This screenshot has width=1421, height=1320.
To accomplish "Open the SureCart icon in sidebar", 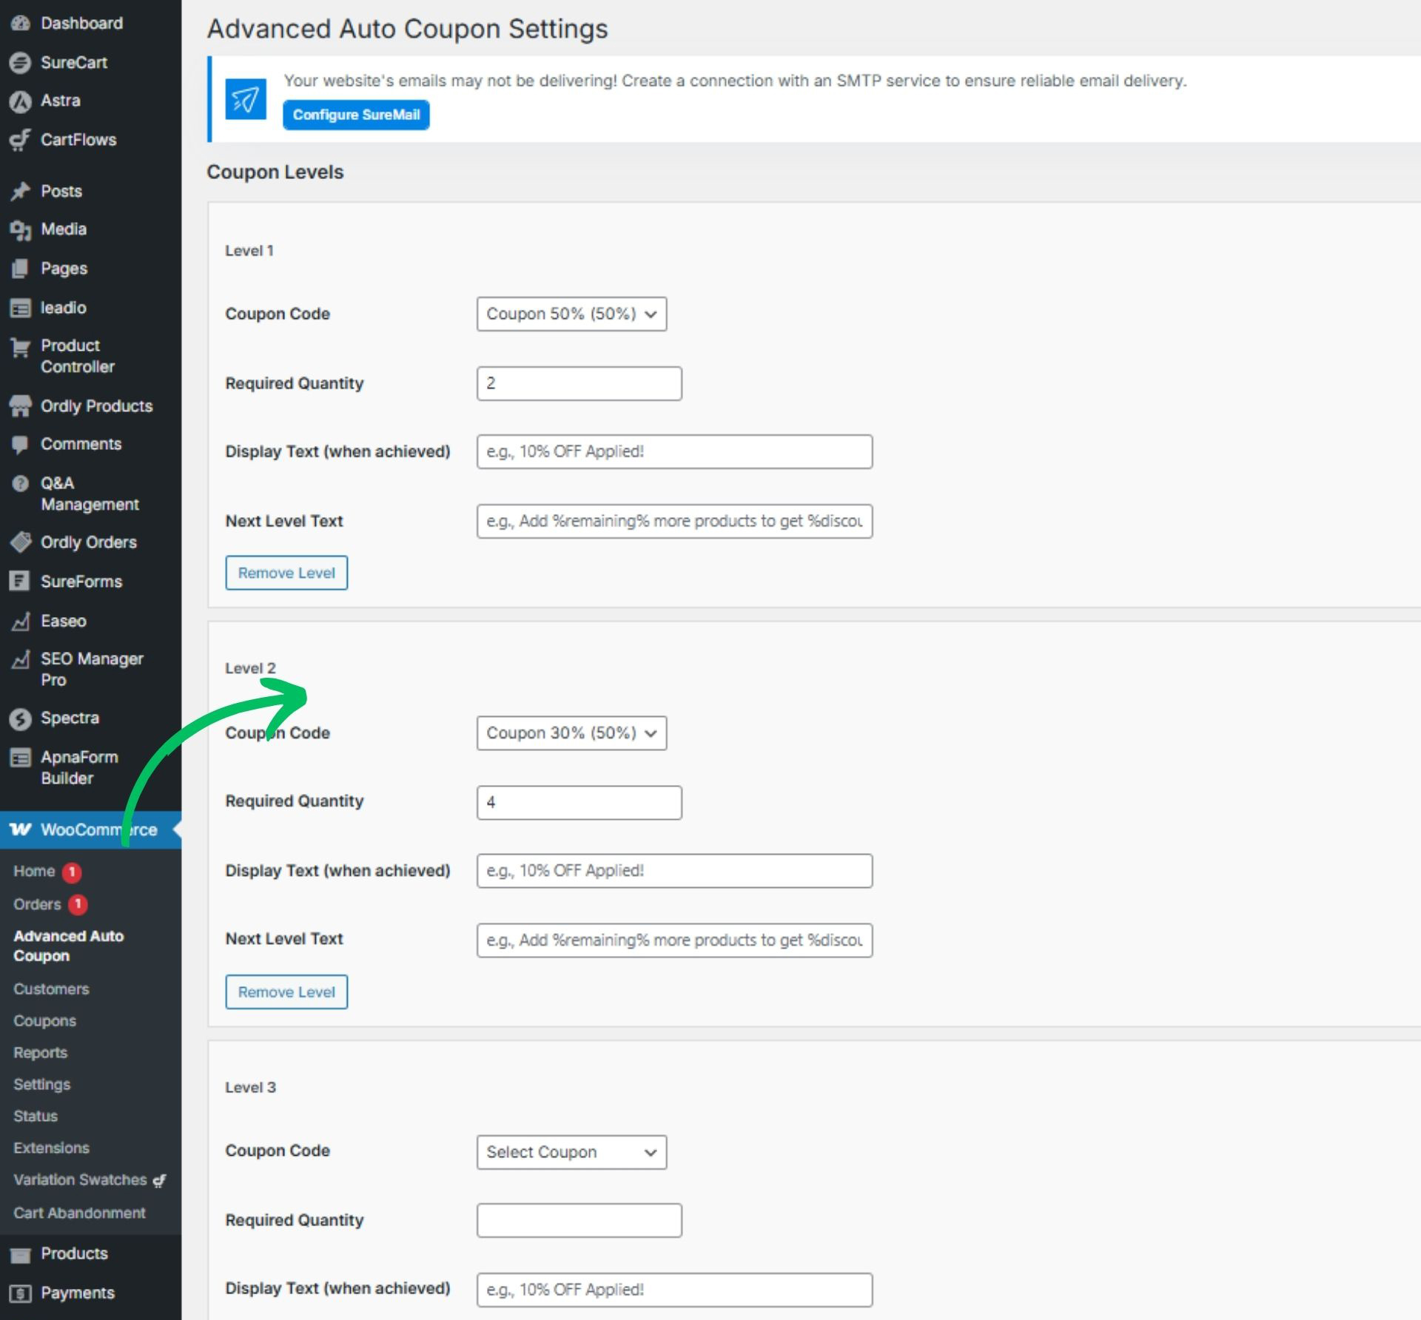I will point(21,62).
